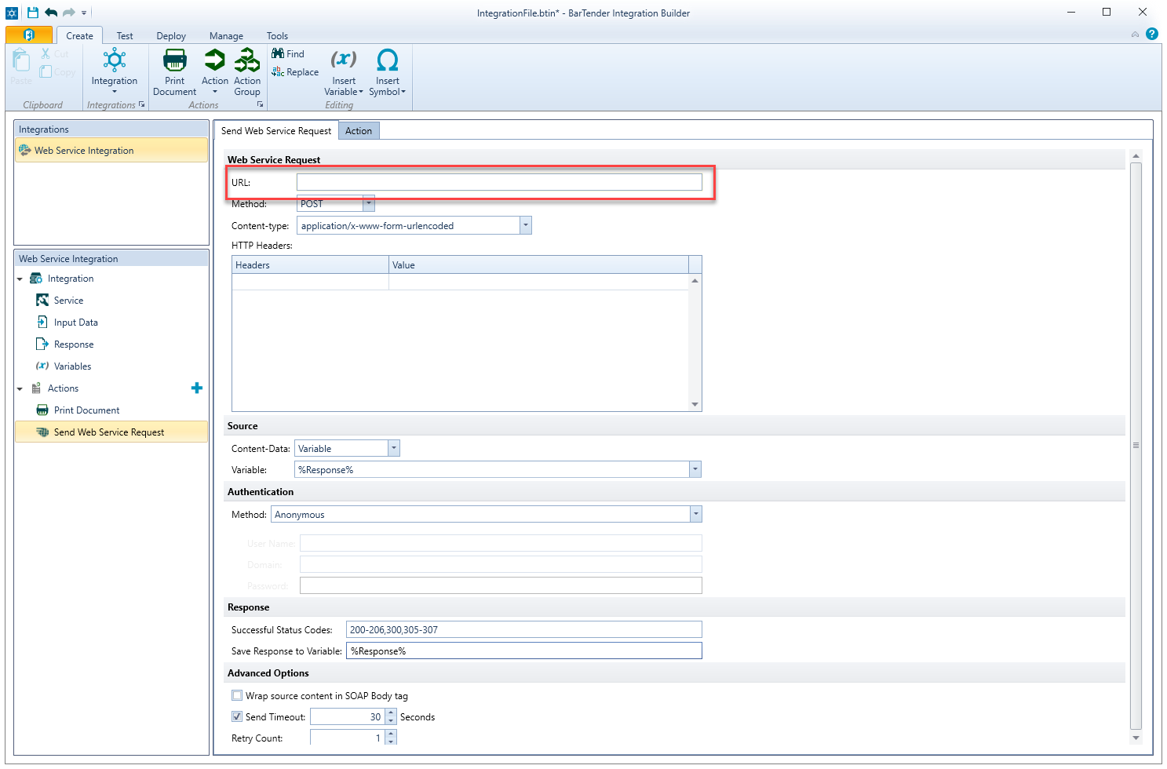Open the Action properties tab
The height and width of the screenshot is (769, 1167).
359,131
